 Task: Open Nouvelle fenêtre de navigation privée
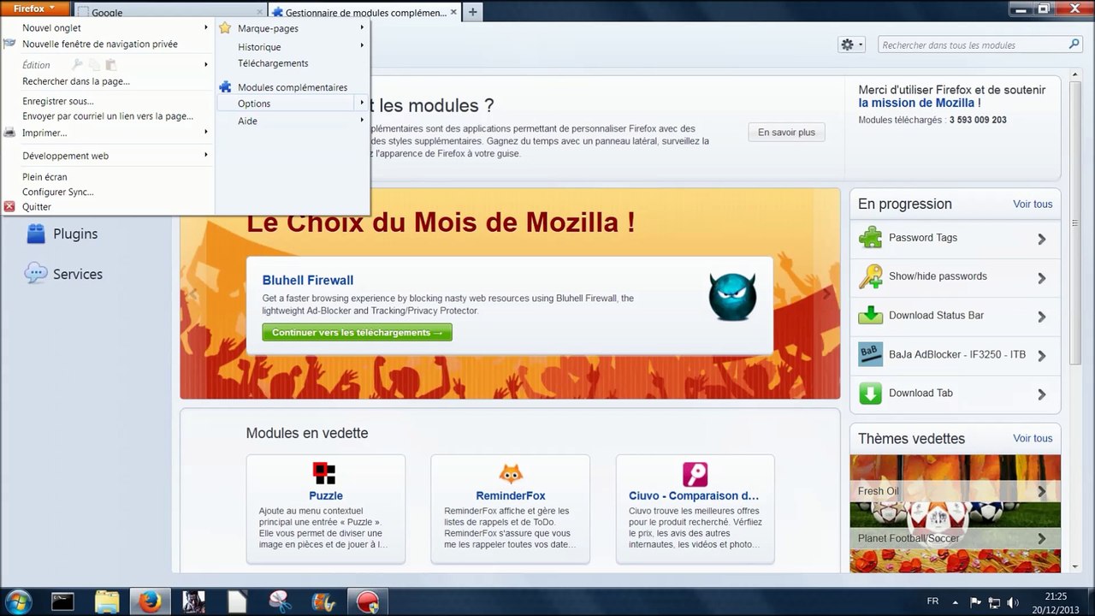[x=100, y=44]
